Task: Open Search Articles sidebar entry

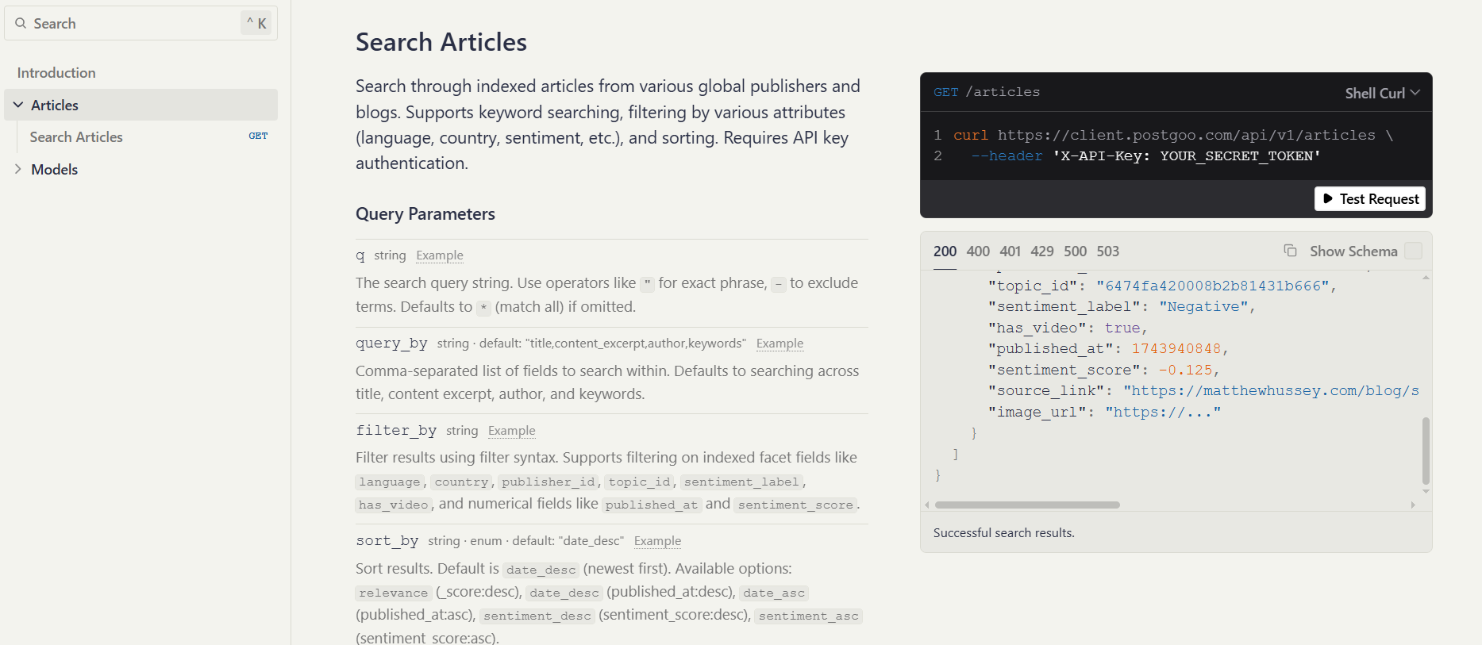Action: pos(76,137)
